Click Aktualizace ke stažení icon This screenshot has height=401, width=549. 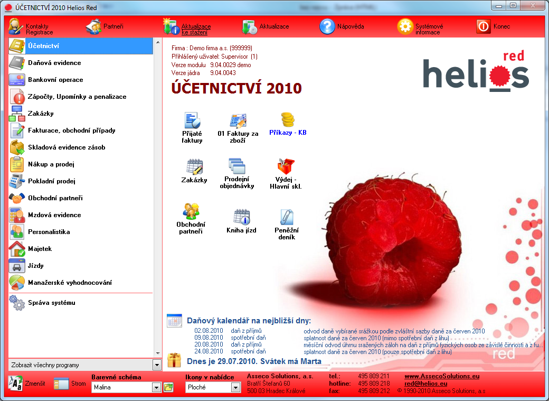(172, 26)
